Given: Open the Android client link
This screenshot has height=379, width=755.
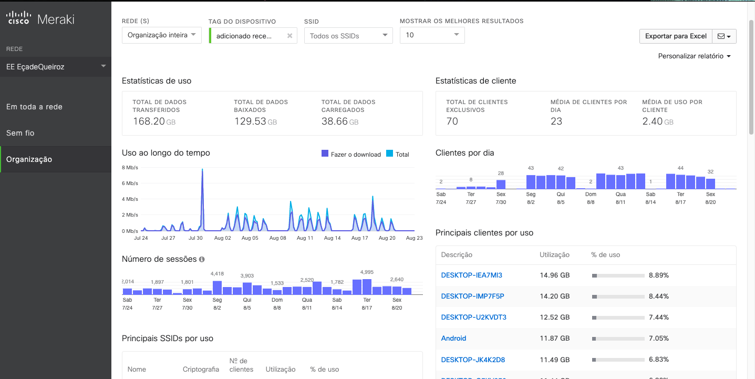Looking at the screenshot, I should (453, 339).
